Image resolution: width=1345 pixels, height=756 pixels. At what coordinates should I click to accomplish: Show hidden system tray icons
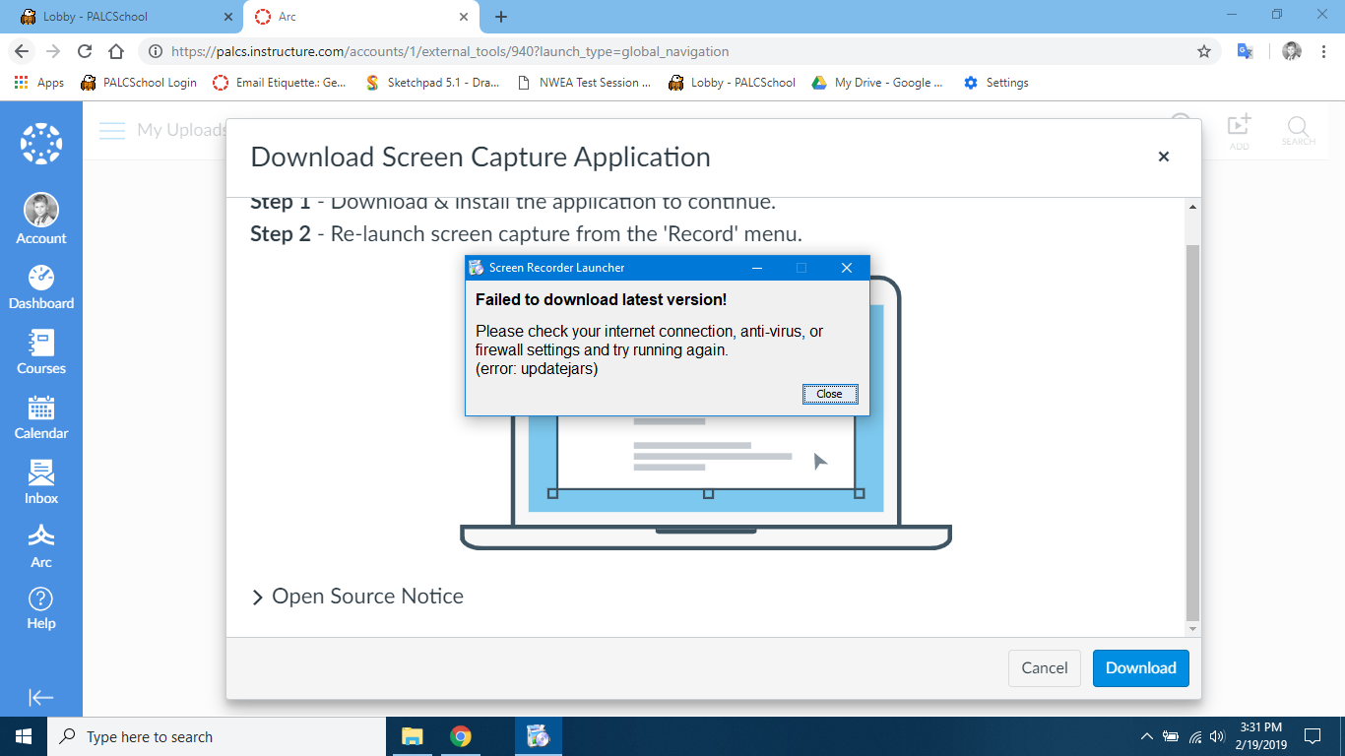click(1147, 736)
